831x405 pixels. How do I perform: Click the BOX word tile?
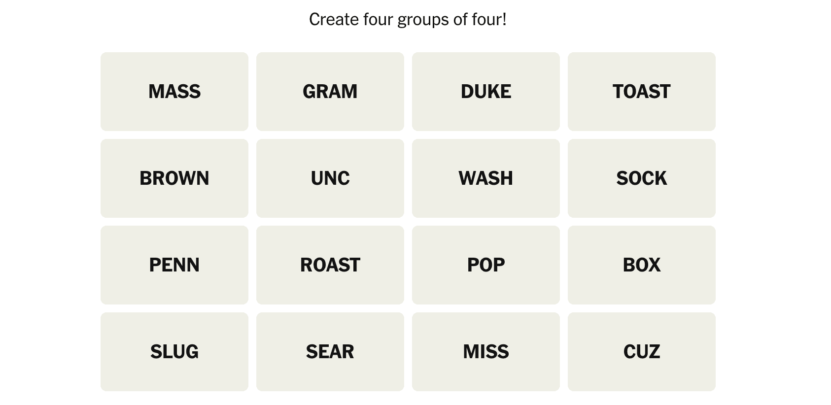pos(641,265)
